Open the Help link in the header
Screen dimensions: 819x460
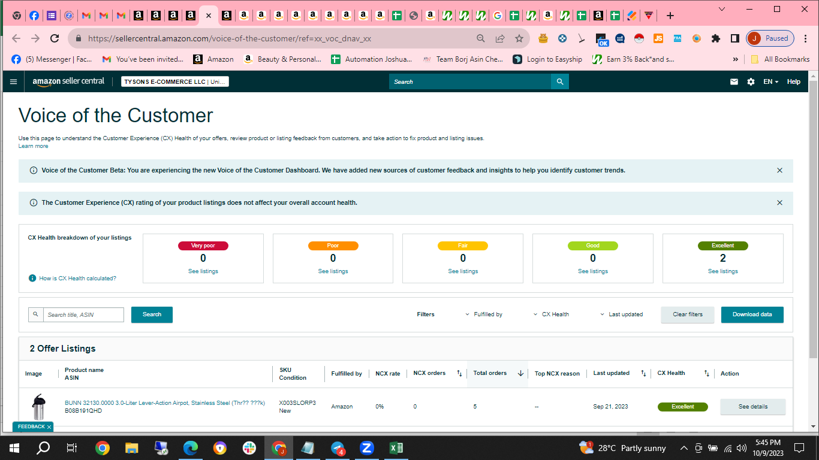tap(794, 81)
